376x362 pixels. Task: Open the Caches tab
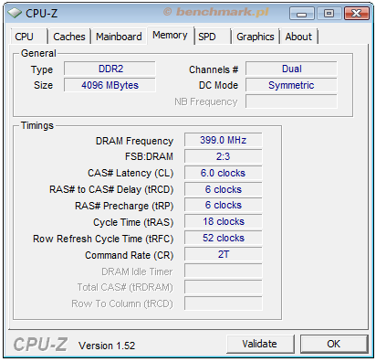click(69, 37)
